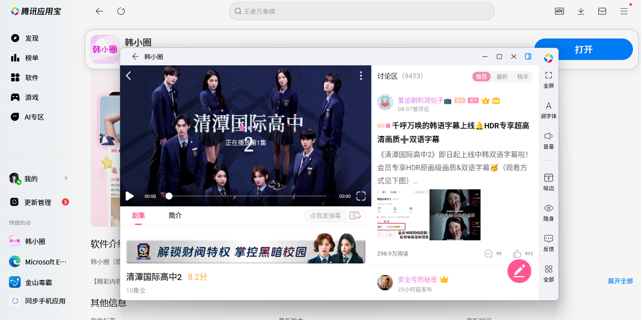The height and width of the screenshot is (320, 641).
Task: Toggle the 隐身 stealth eye icon
Action: (549, 208)
